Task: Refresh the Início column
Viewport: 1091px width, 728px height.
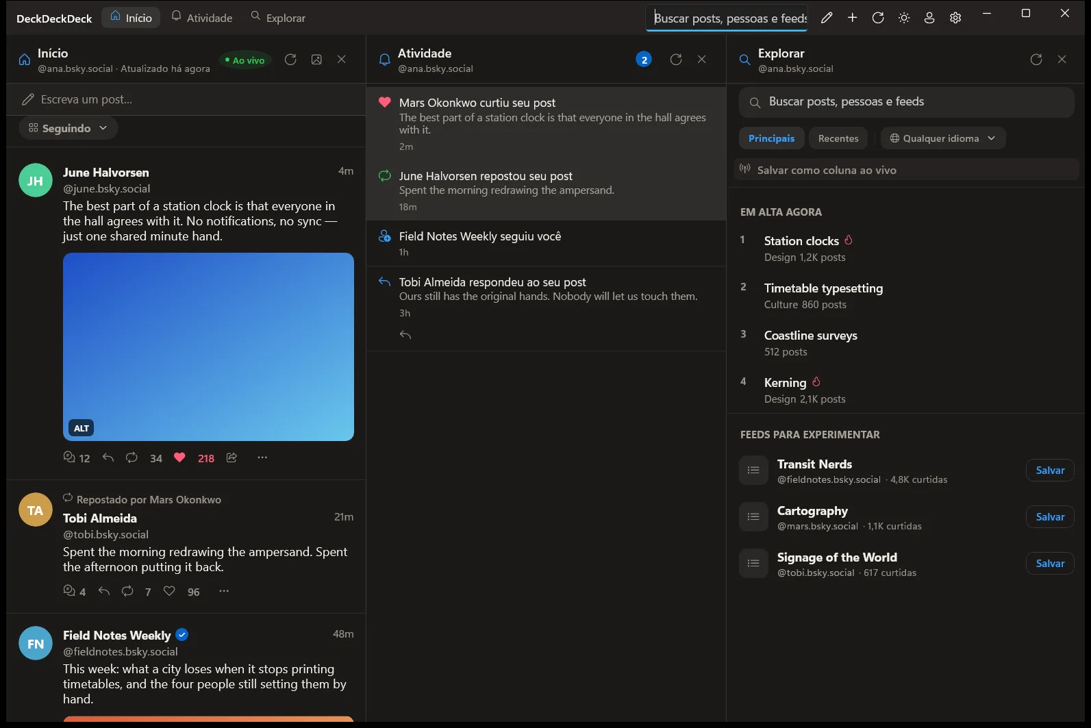Action: (290, 60)
